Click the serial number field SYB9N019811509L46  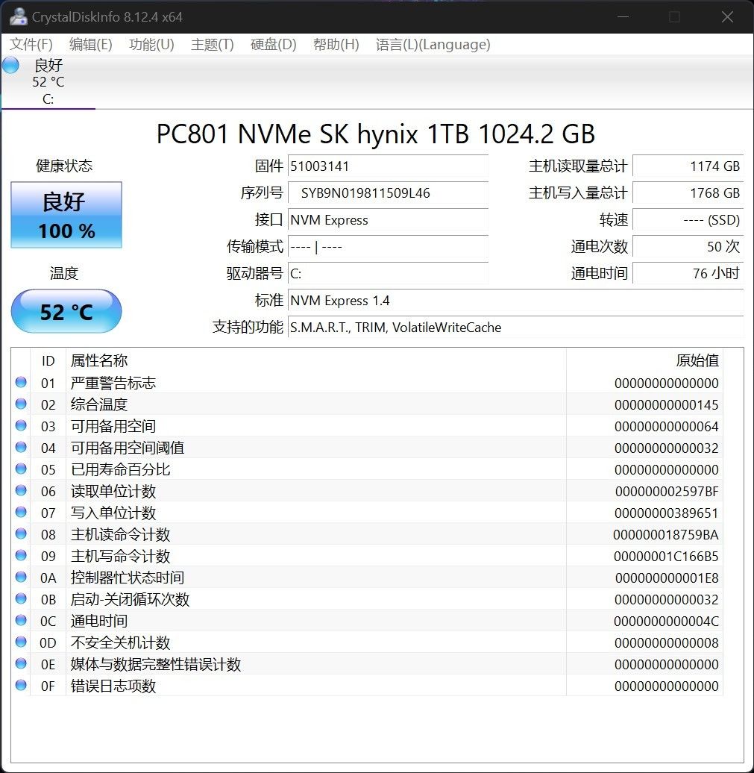pos(388,193)
